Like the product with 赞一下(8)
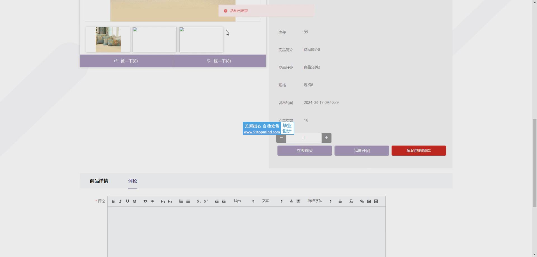This screenshot has width=537, height=257. (x=126, y=61)
